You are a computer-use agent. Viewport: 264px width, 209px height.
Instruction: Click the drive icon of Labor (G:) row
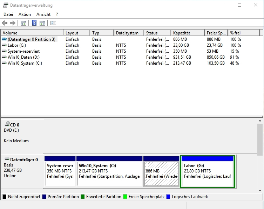tap(4, 45)
